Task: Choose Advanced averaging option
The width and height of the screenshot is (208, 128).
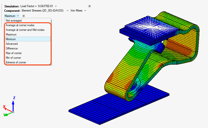Action: [12, 44]
